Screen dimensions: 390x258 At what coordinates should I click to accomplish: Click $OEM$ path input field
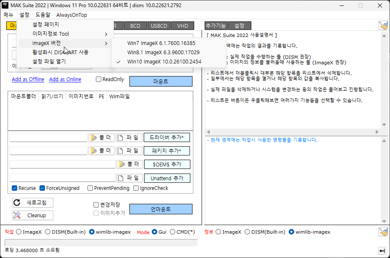[x=63, y=164]
